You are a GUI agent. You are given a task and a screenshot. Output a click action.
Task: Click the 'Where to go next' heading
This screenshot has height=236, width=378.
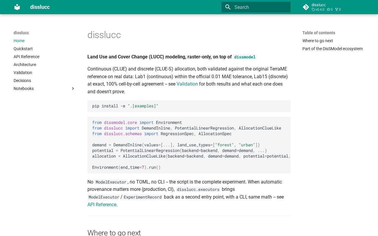click(114, 233)
